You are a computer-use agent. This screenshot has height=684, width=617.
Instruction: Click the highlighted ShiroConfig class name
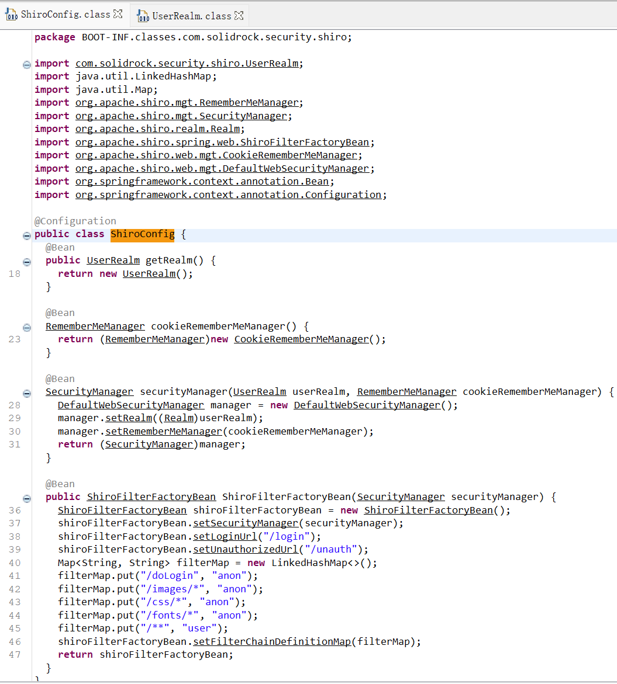coord(142,234)
